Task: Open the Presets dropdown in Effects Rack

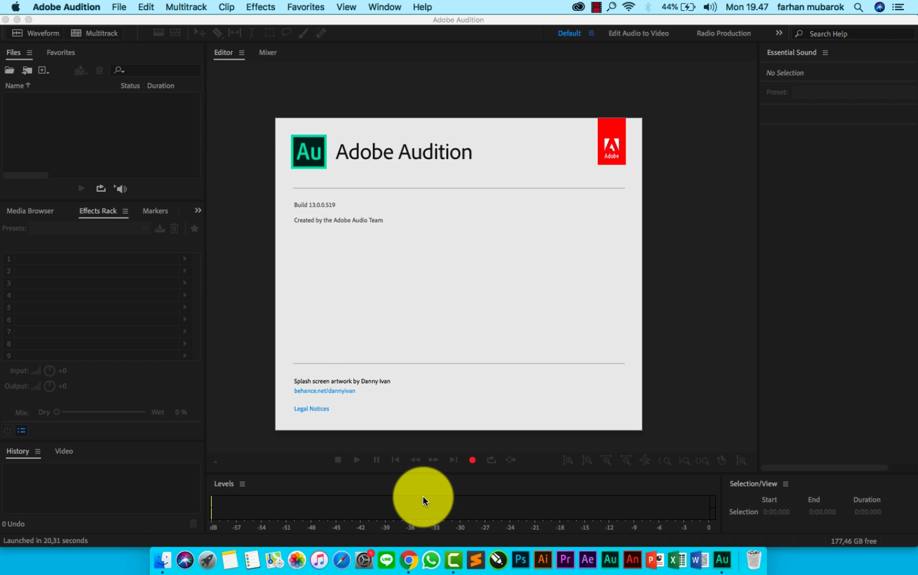Action: point(89,228)
